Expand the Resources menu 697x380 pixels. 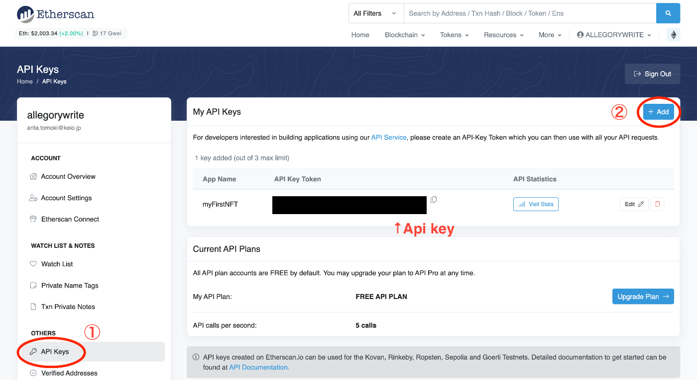[x=504, y=35]
